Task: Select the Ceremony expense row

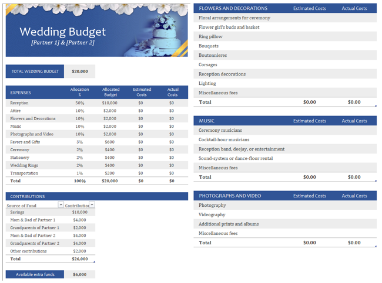Action: [97, 149]
